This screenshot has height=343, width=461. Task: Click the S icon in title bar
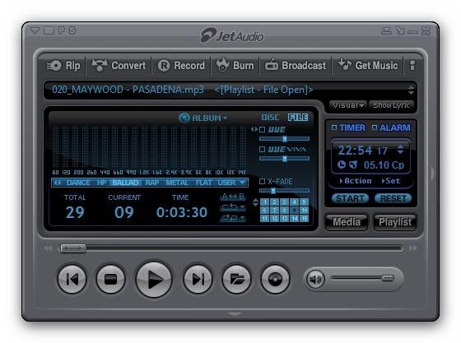pyautogui.click(x=72, y=30)
